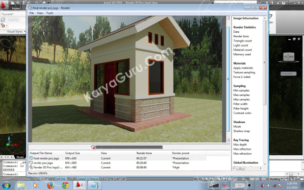Open Windows Media Player from taskbar
304x190 pixels.
[x=35, y=186]
